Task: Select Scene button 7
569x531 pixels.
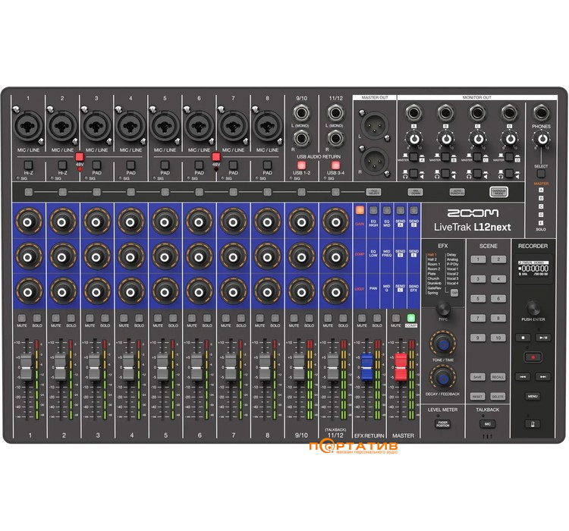Action: click(x=478, y=319)
